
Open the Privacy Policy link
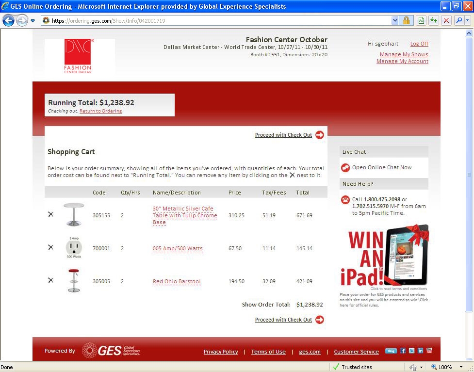[221, 352]
